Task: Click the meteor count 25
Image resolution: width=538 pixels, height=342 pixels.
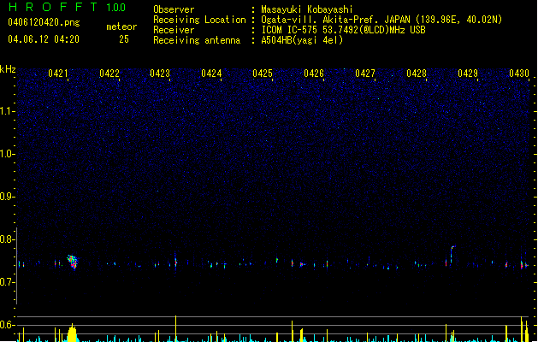Action: [x=124, y=39]
